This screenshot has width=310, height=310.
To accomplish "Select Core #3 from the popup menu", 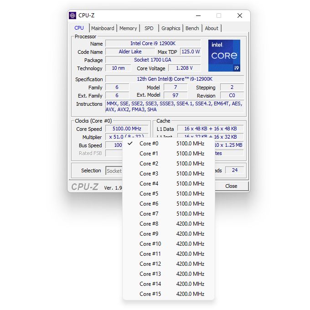I will [x=168, y=174].
